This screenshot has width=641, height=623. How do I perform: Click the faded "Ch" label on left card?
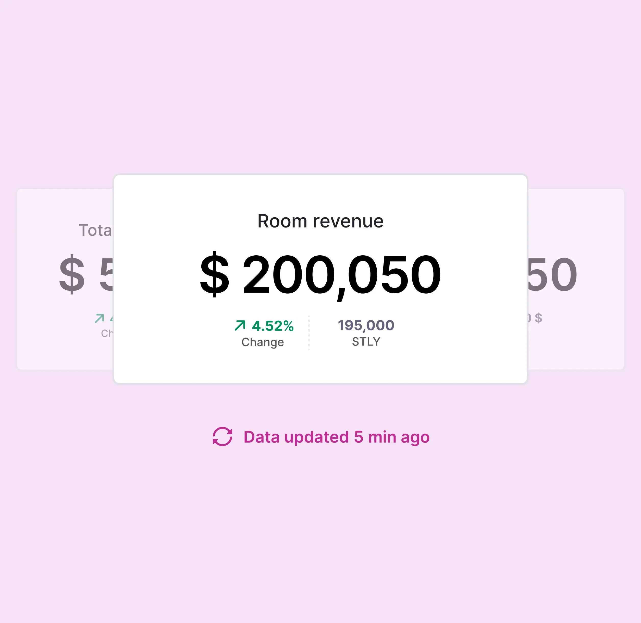pos(107,333)
